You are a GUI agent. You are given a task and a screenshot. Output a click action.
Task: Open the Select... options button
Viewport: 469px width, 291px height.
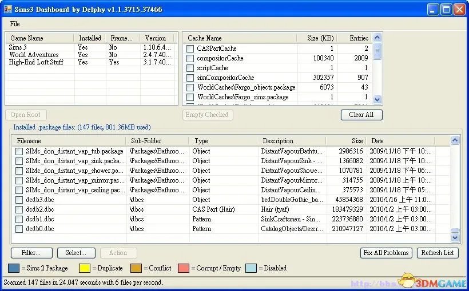point(75,253)
